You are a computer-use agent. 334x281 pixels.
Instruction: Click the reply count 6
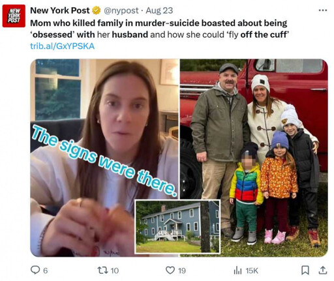[x=46, y=271]
